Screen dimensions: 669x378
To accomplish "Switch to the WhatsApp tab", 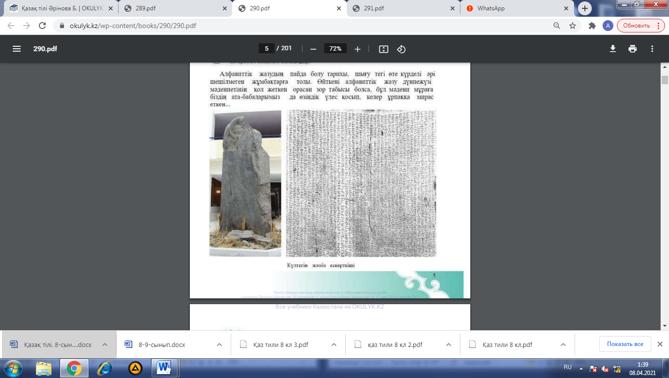I will pos(517,8).
